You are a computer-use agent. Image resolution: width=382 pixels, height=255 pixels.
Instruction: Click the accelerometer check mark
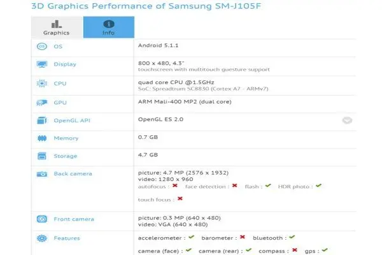[192, 237]
